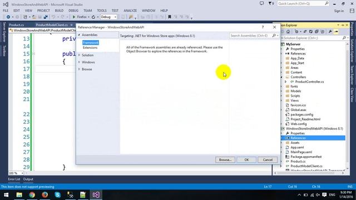This screenshot has height=200, width=356.
Task: Click the magnifier in Search Assemblies box
Action: coord(274,36)
